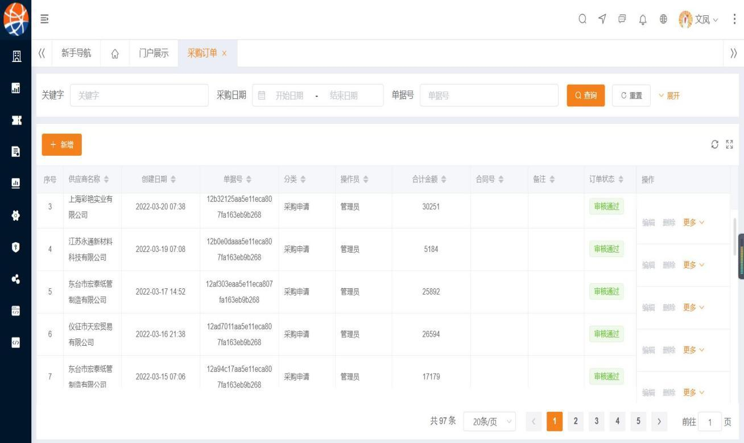Click the 查询 search button
This screenshot has width=744, height=443.
[x=585, y=96]
